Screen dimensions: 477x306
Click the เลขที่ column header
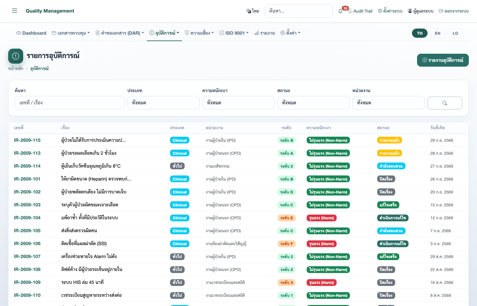tap(19, 128)
